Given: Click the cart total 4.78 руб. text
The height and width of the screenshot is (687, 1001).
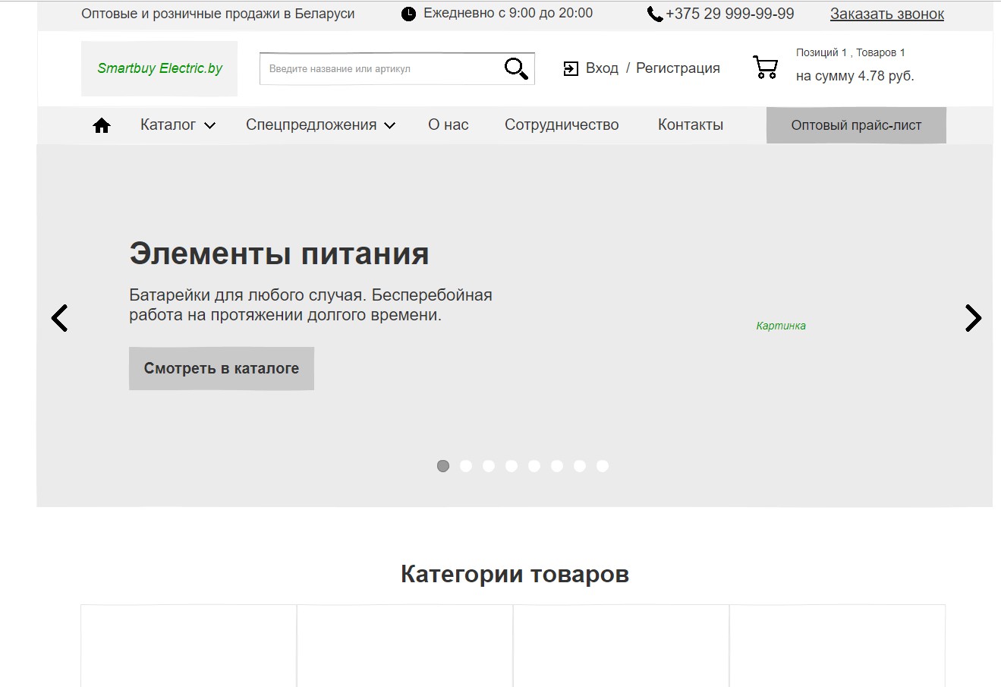Looking at the screenshot, I should click(x=855, y=76).
